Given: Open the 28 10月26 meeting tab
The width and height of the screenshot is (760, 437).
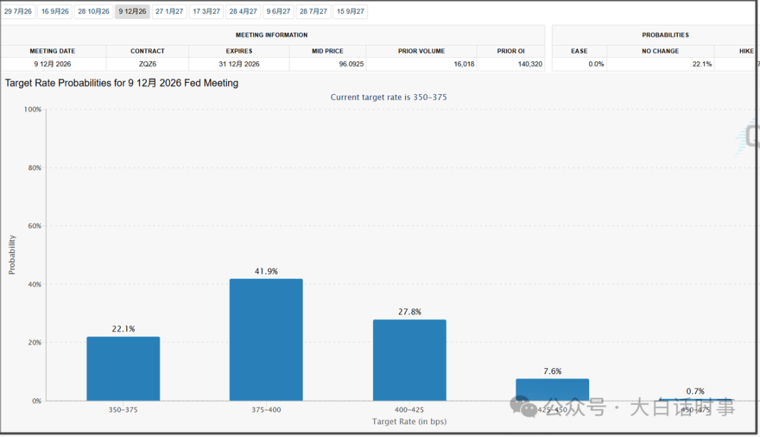Looking at the screenshot, I should point(94,12).
